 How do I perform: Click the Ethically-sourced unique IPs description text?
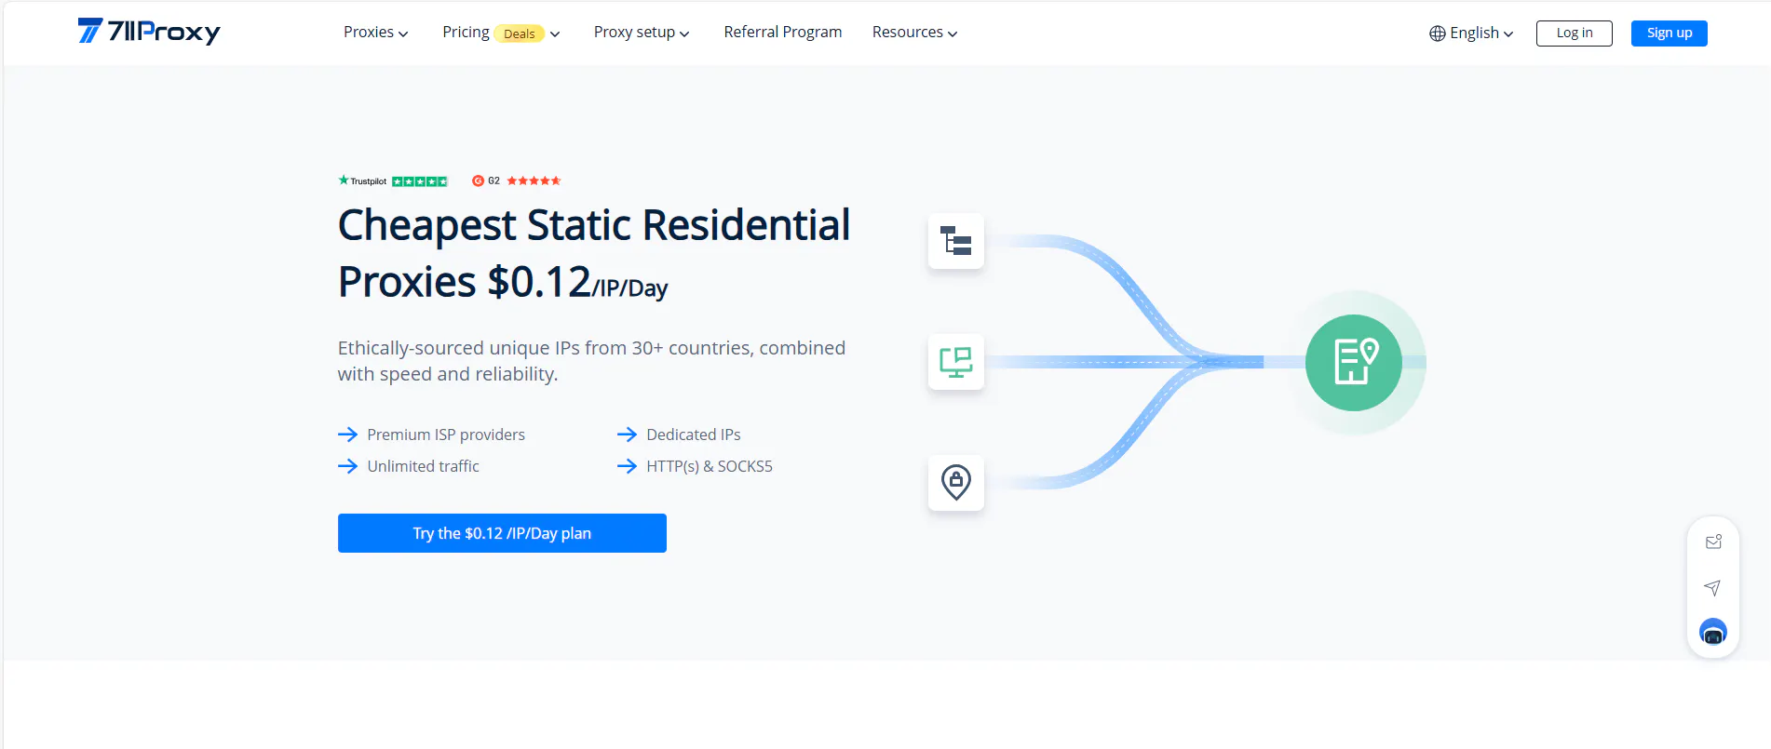coord(591,361)
